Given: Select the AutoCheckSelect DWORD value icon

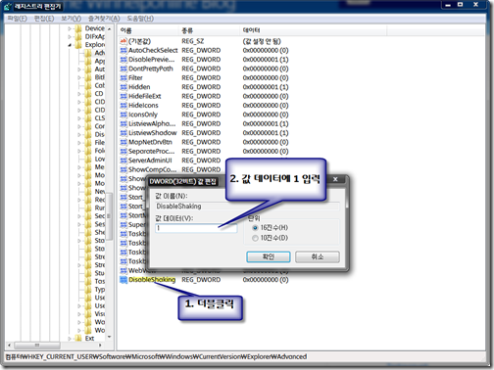Looking at the screenshot, I should 123,50.
